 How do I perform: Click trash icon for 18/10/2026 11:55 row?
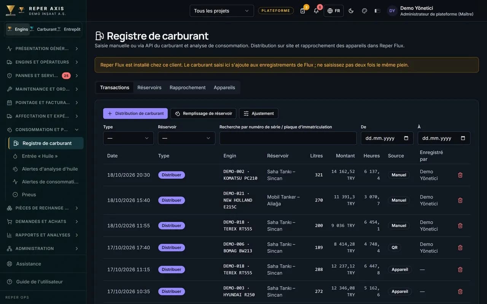460,226
